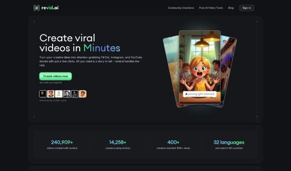Click the 240,909+ videos created statistic
Image resolution: width=291 pixels, height=171 pixels.
[62, 145]
